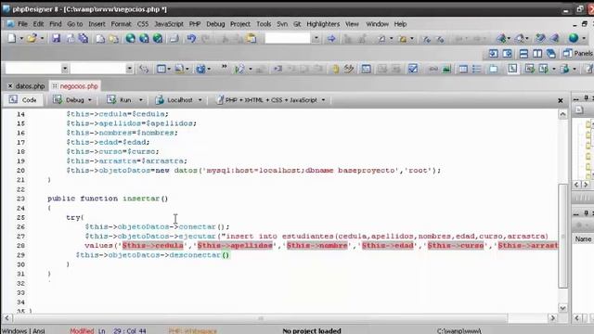The height and width of the screenshot is (334, 594).
Task: Click the first globe preview icon
Action: pyautogui.click(x=130, y=38)
